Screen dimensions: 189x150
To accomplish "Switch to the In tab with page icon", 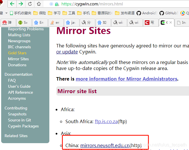I will click(x=182, y=23).
